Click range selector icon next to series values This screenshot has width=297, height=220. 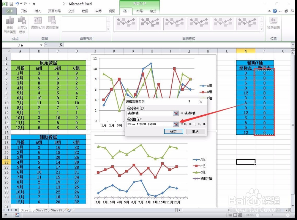176,124
